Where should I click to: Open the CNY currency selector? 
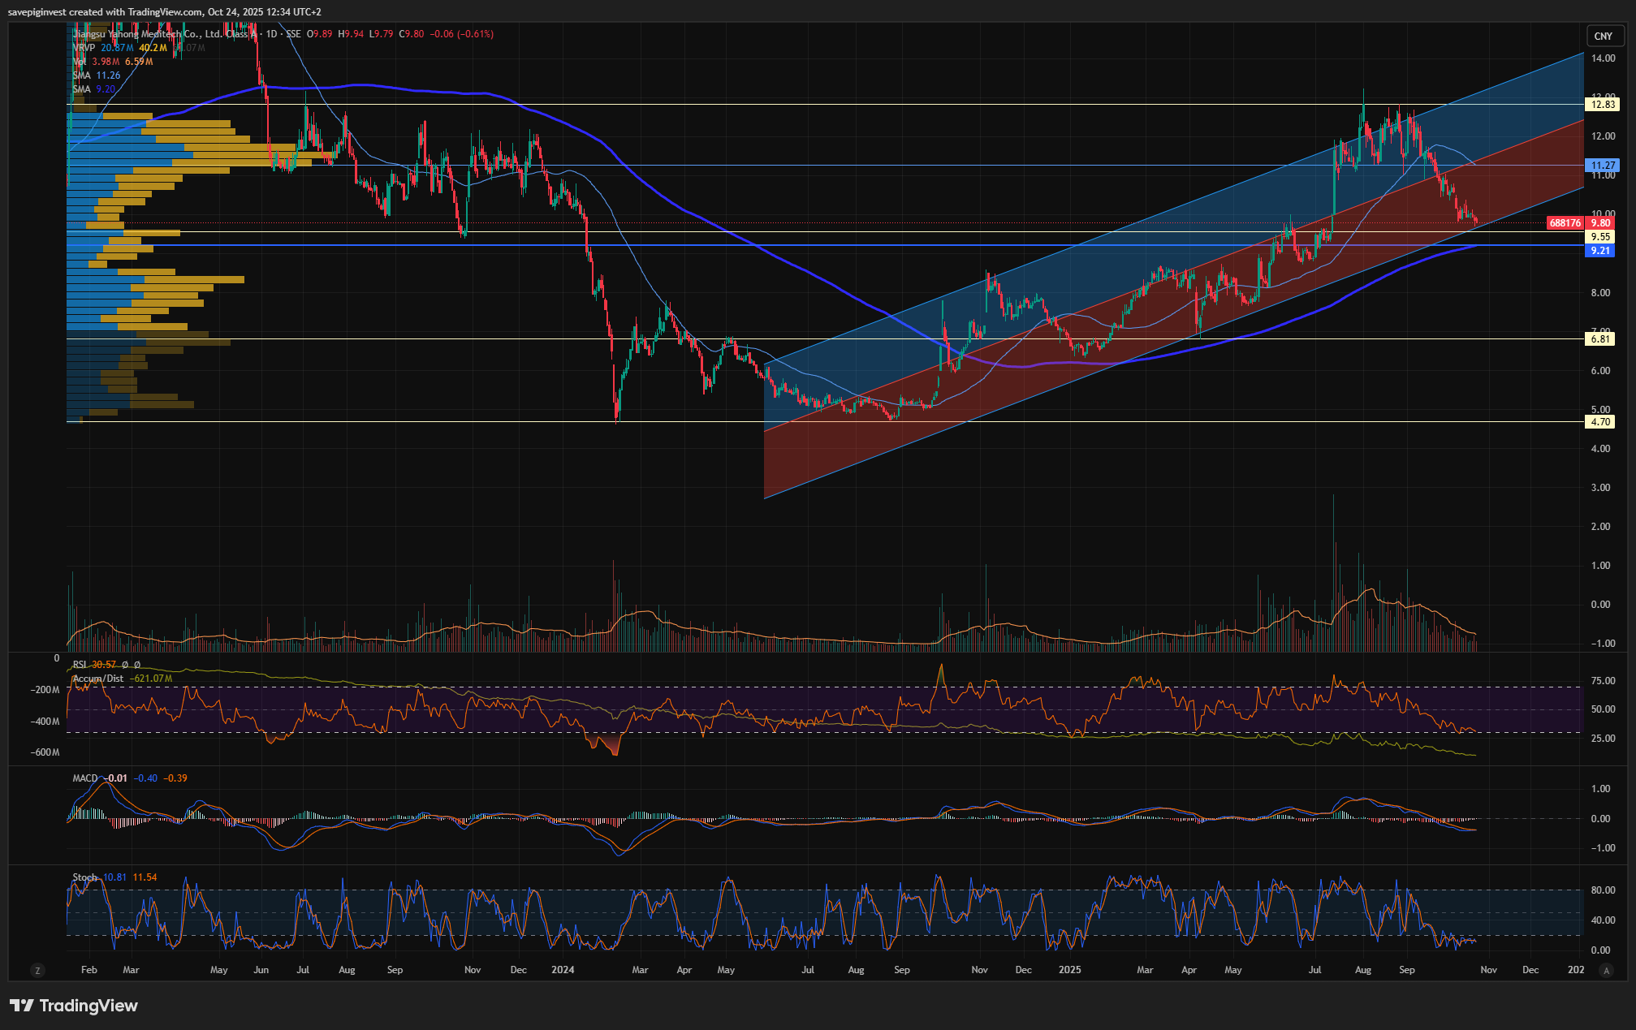pyautogui.click(x=1603, y=36)
